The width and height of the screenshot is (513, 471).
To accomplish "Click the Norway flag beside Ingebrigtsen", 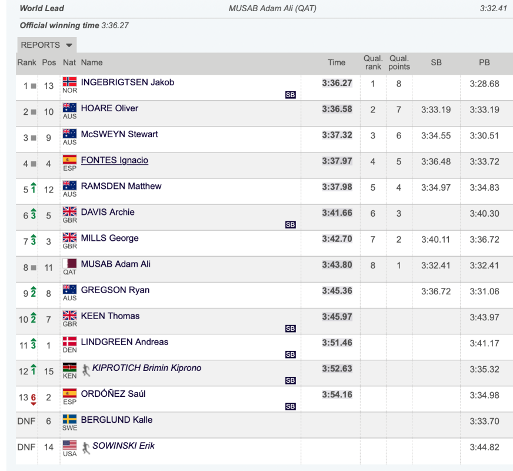I will pyautogui.click(x=69, y=81).
